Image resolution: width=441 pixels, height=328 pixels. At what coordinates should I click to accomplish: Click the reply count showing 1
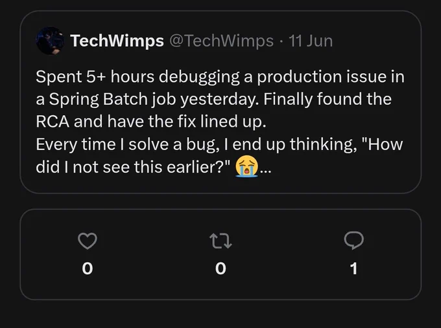(x=354, y=268)
